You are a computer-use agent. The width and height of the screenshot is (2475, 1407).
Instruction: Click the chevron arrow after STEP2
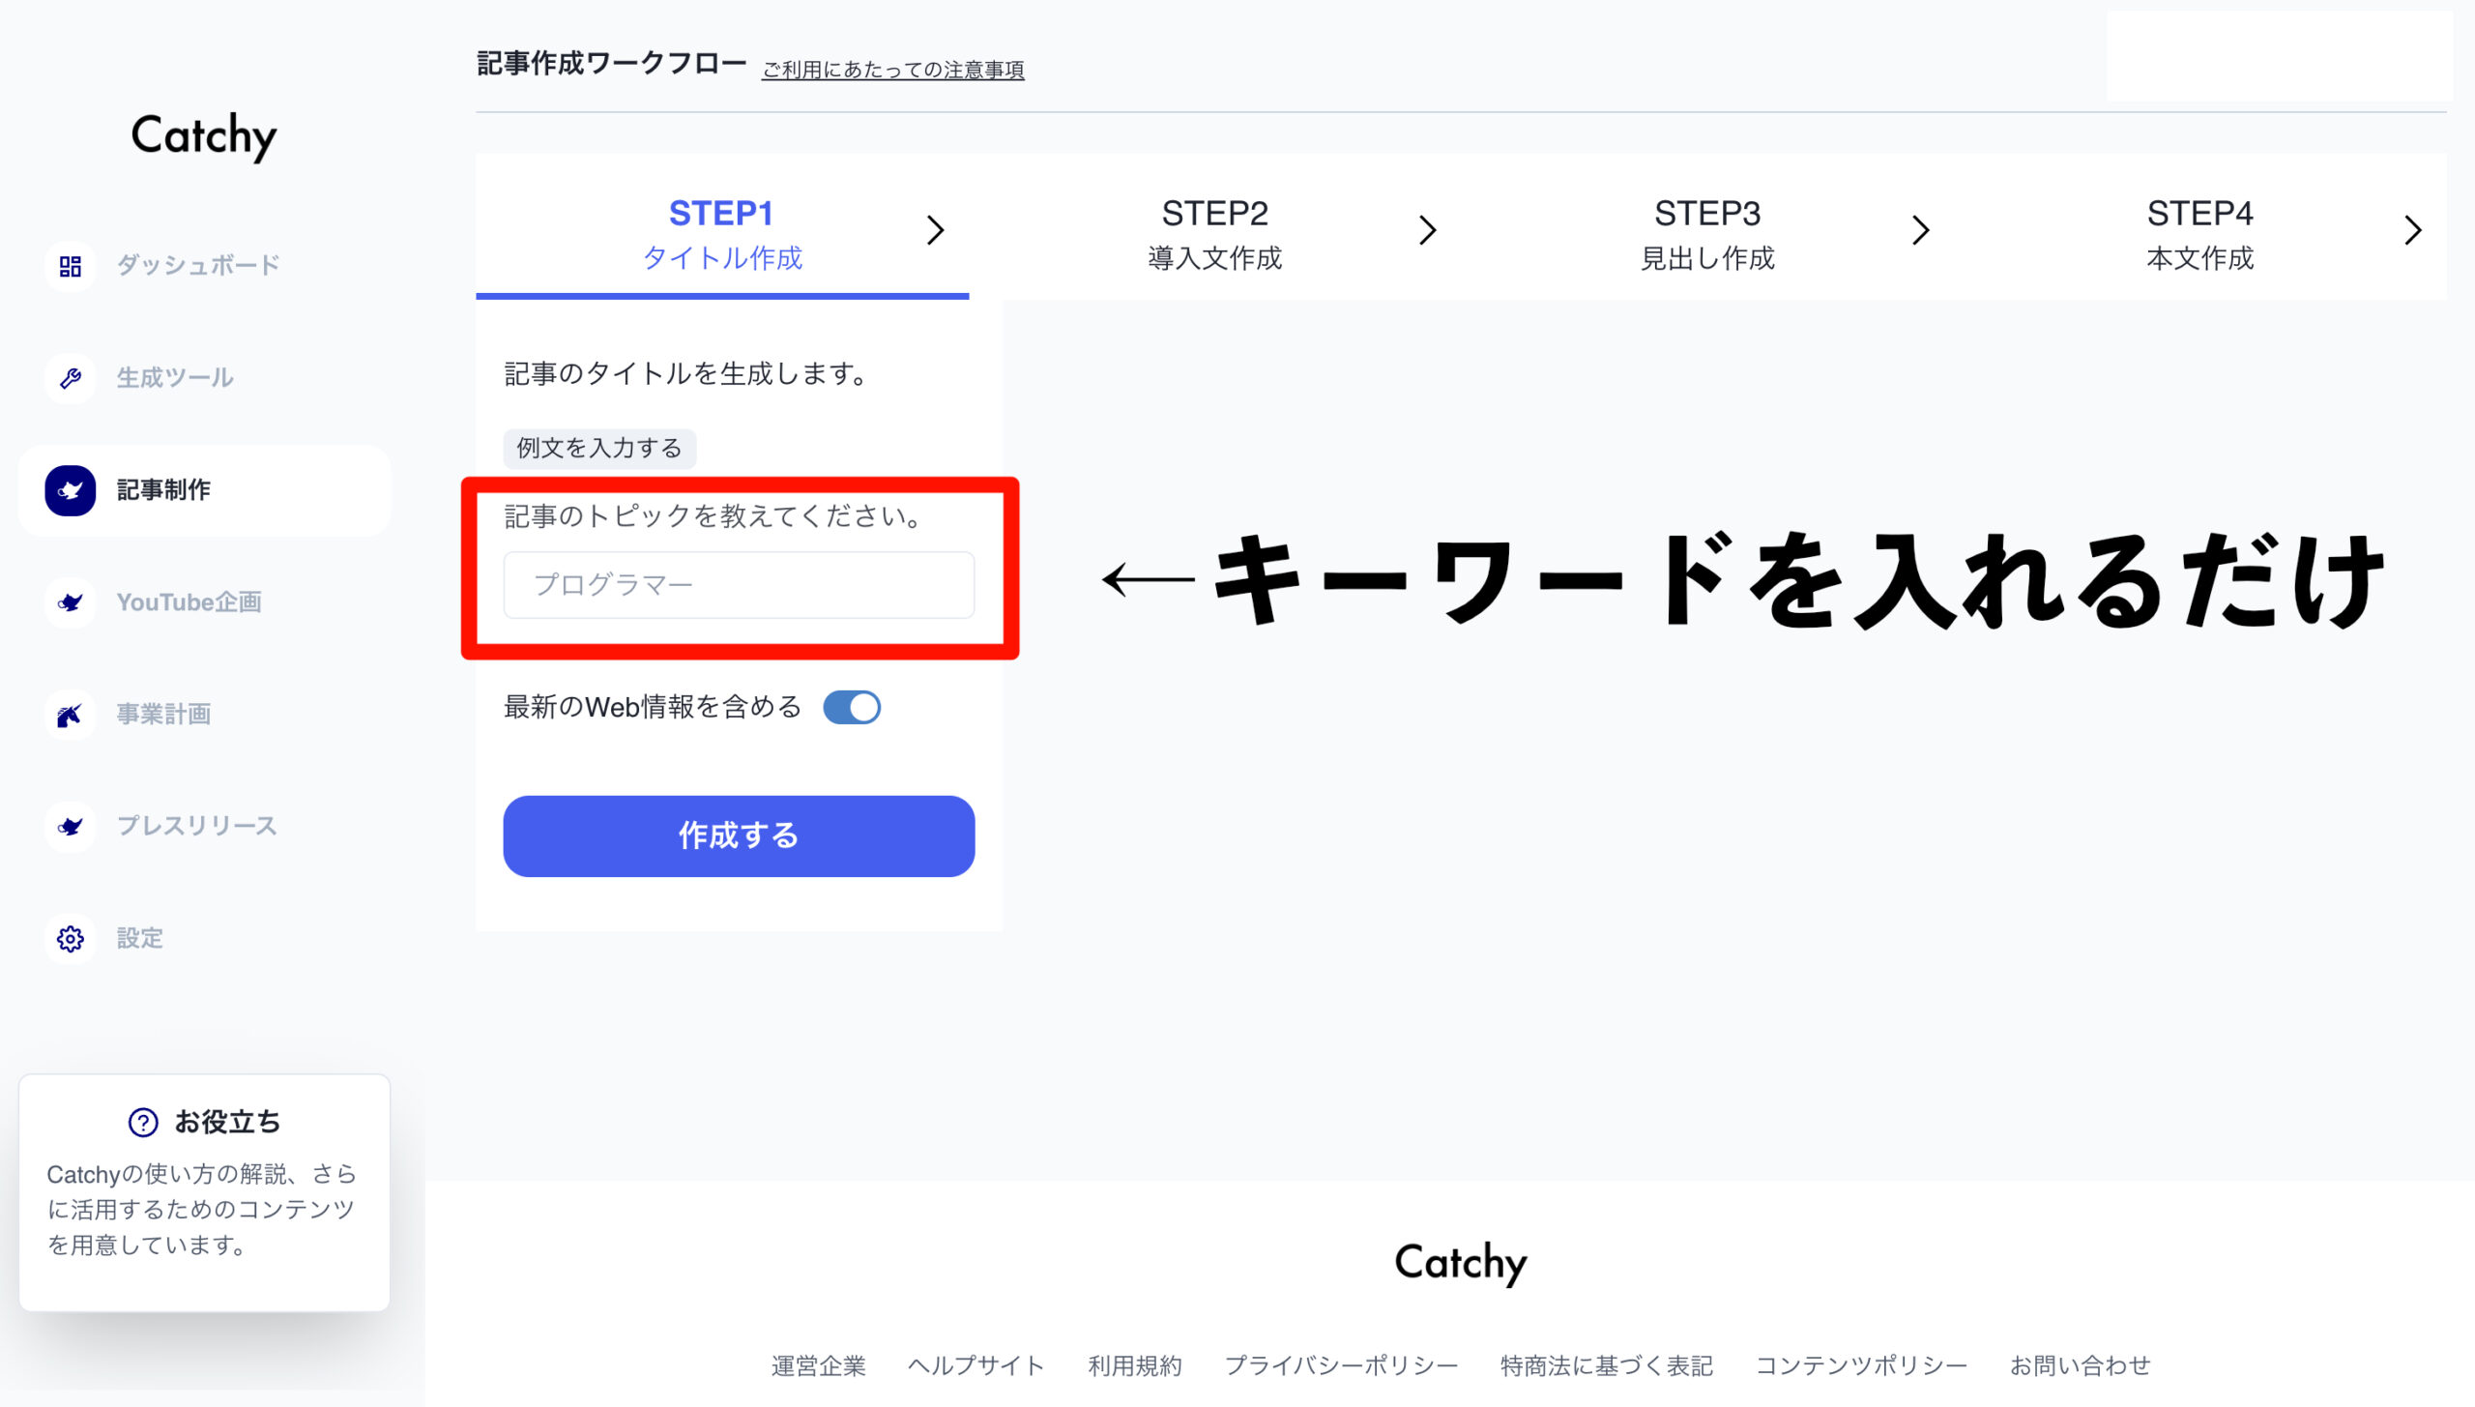click(1427, 230)
